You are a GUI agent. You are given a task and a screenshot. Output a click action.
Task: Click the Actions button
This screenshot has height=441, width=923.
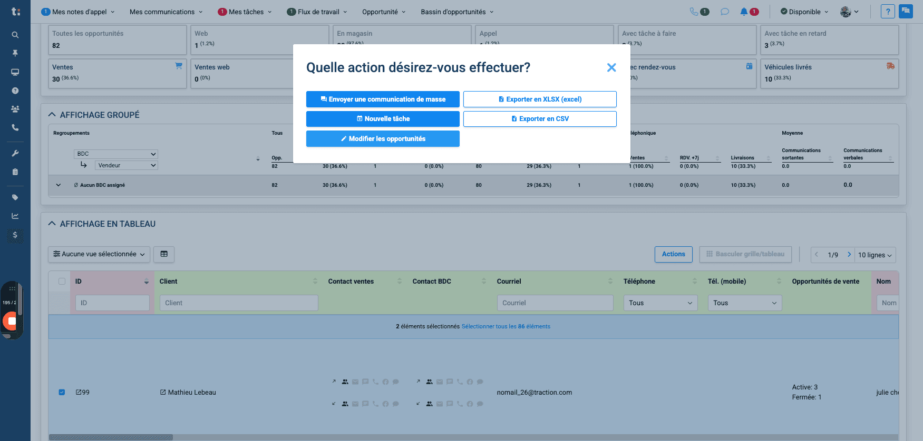(673, 254)
